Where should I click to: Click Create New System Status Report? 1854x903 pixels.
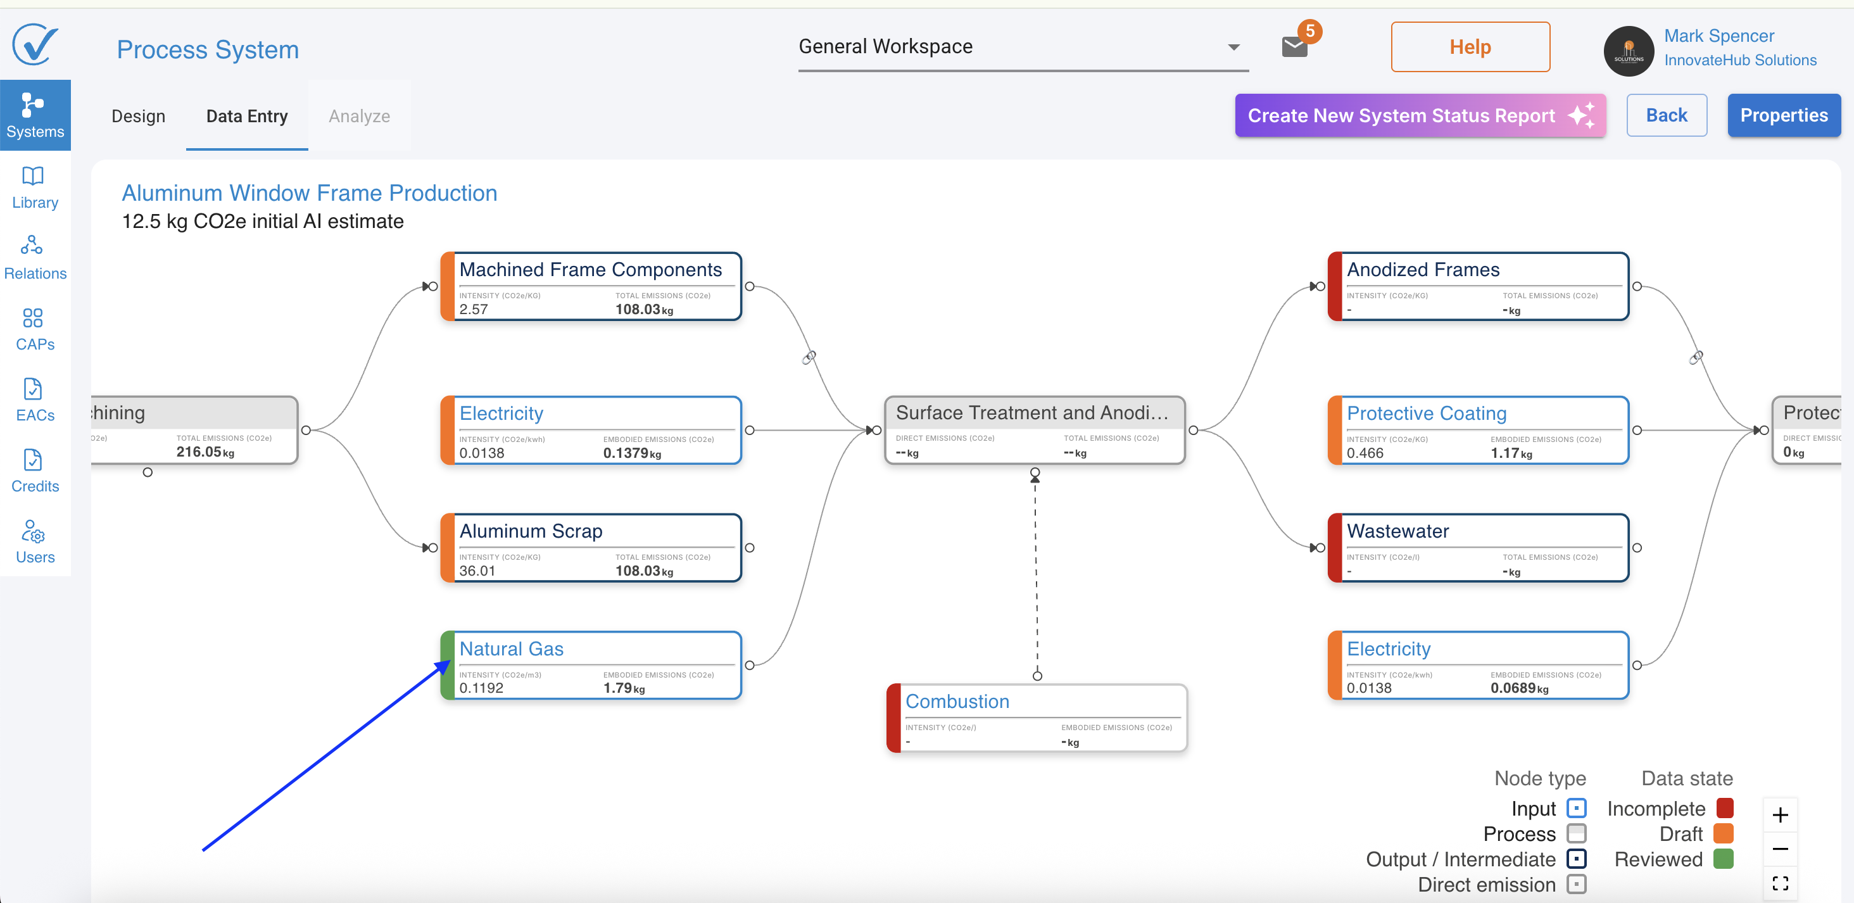[1419, 115]
